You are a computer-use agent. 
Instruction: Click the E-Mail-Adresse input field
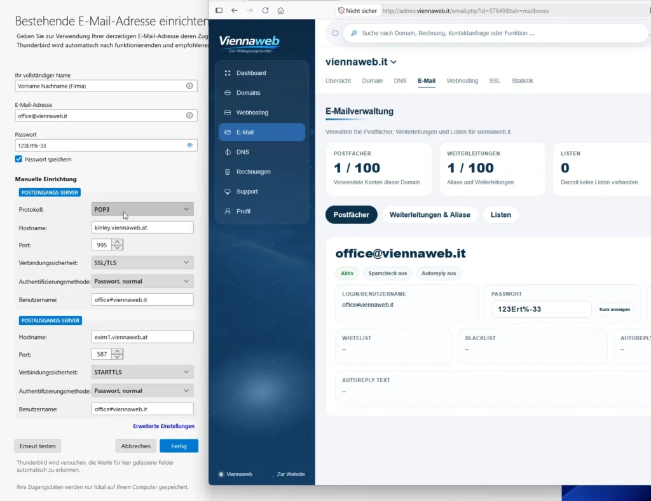click(x=106, y=116)
